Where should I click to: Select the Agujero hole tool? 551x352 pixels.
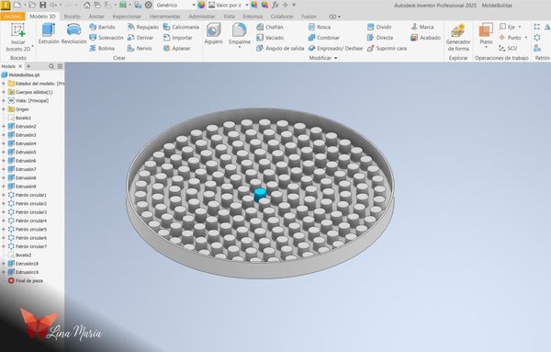214,34
